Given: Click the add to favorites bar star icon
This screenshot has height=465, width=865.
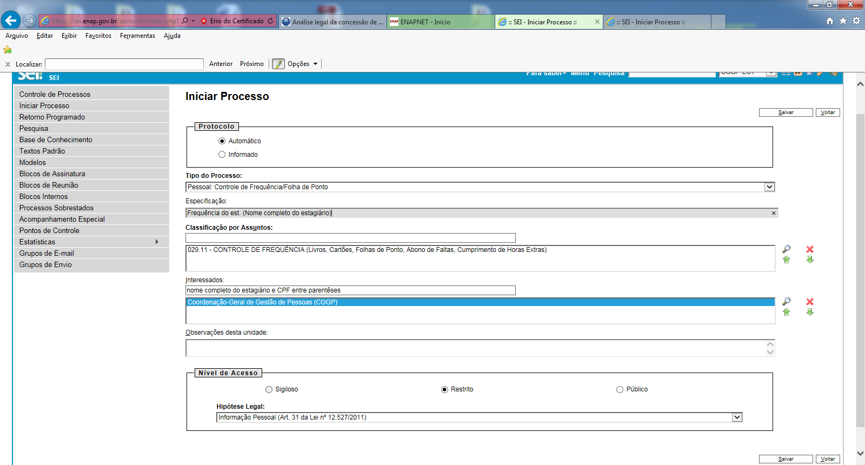Looking at the screenshot, I should (x=8, y=50).
